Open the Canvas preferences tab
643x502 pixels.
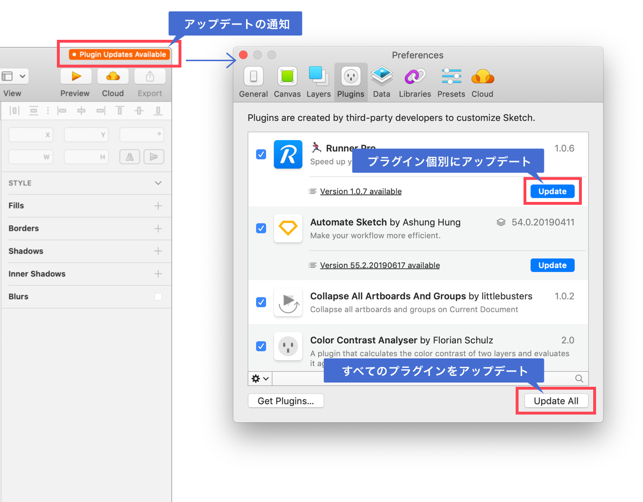(x=287, y=82)
